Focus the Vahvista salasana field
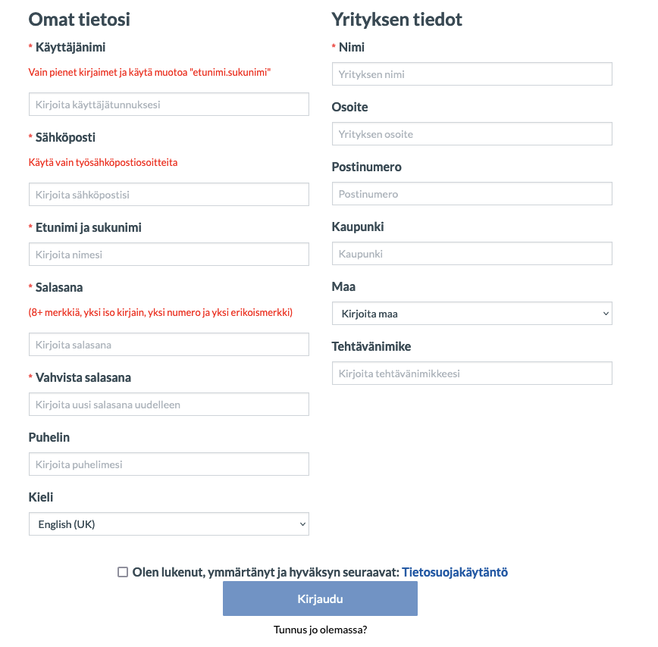658x647 pixels. coord(168,405)
